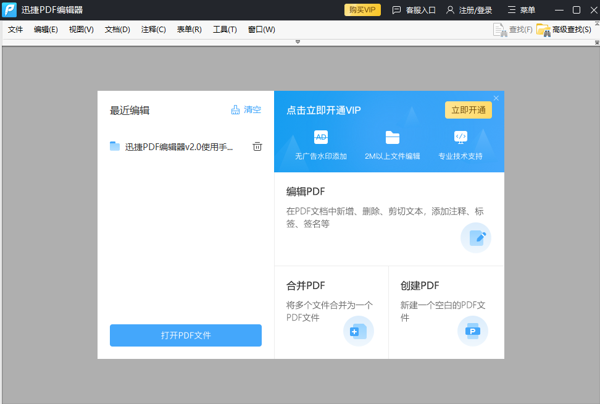The image size is (600, 404).
Task: Click the 编辑PDF pencil icon
Action: pos(476,238)
